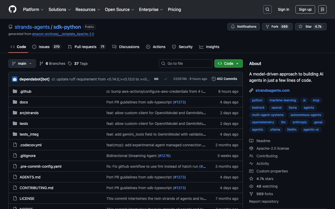This screenshot has width=335, height=209.
Task: Click the green check status icon
Action: (x=165, y=79)
